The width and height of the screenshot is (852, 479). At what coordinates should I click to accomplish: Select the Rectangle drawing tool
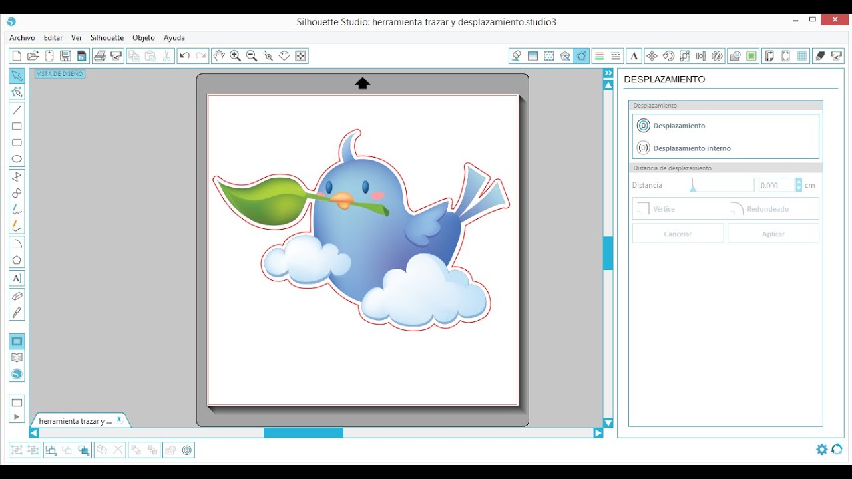coord(17,126)
